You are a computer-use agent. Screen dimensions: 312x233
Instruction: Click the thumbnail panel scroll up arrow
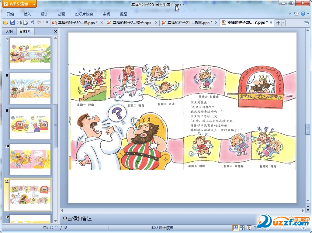pyautogui.click(x=56, y=38)
